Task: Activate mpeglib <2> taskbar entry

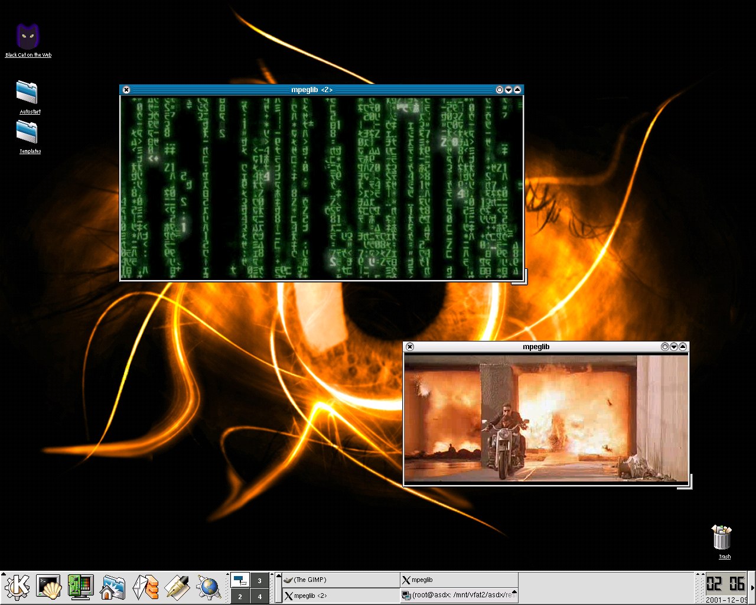Action: click(x=341, y=596)
